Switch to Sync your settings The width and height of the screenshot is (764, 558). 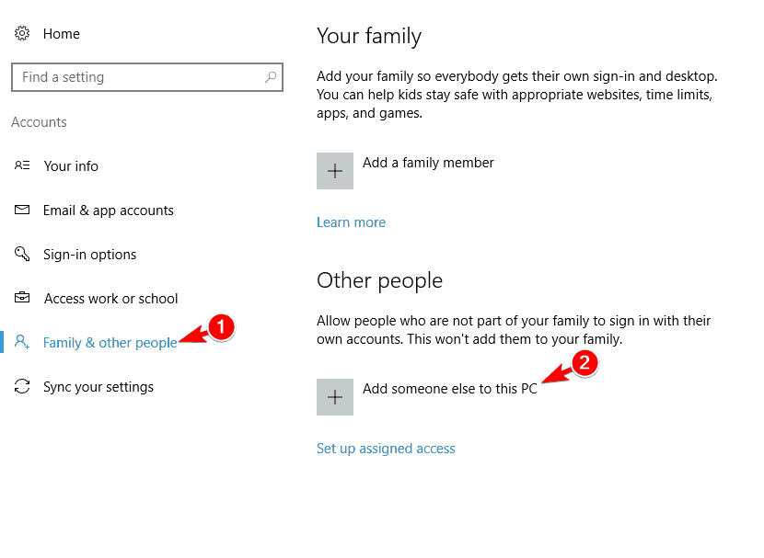[x=98, y=387]
